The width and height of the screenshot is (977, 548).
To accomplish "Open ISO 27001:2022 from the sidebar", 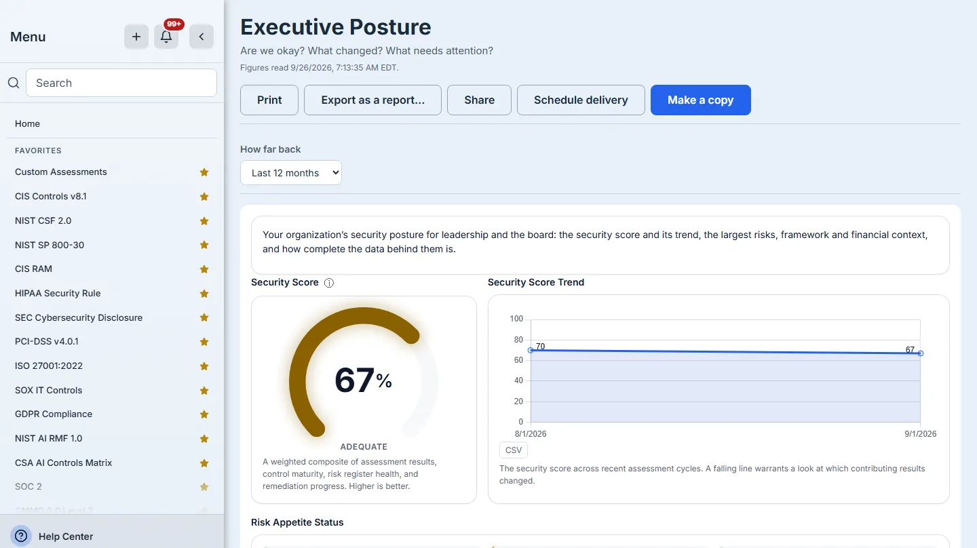I will [49, 366].
